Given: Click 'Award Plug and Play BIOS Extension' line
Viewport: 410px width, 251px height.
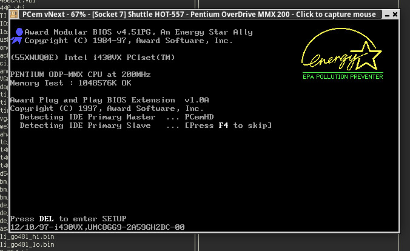Looking at the screenshot, I should [110, 100].
